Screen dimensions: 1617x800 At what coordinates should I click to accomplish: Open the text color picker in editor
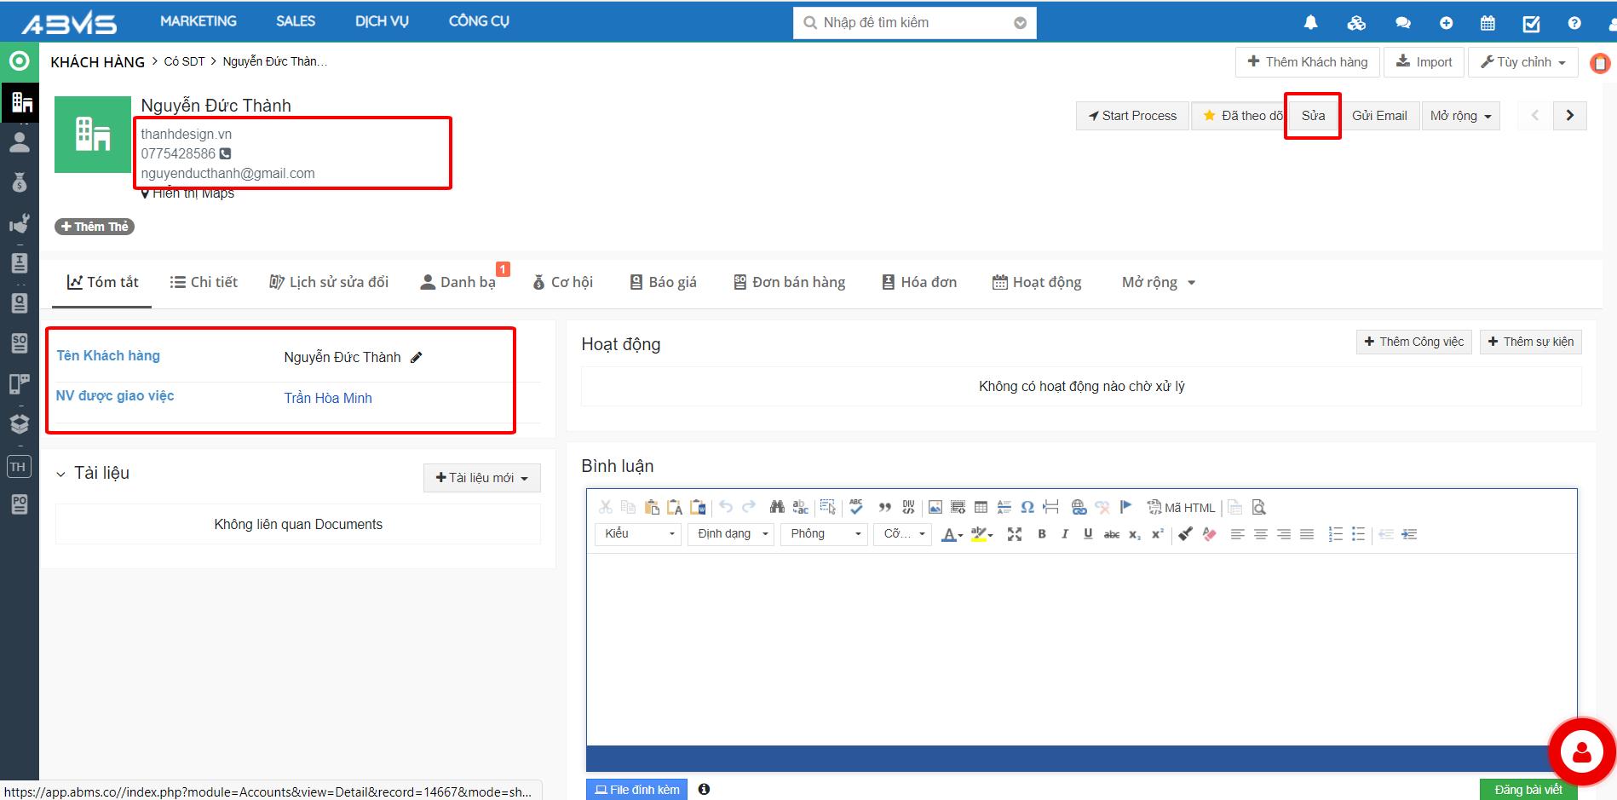951,535
